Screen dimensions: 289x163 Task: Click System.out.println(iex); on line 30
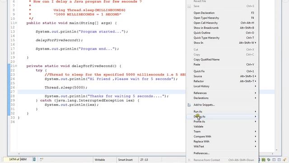71,105
